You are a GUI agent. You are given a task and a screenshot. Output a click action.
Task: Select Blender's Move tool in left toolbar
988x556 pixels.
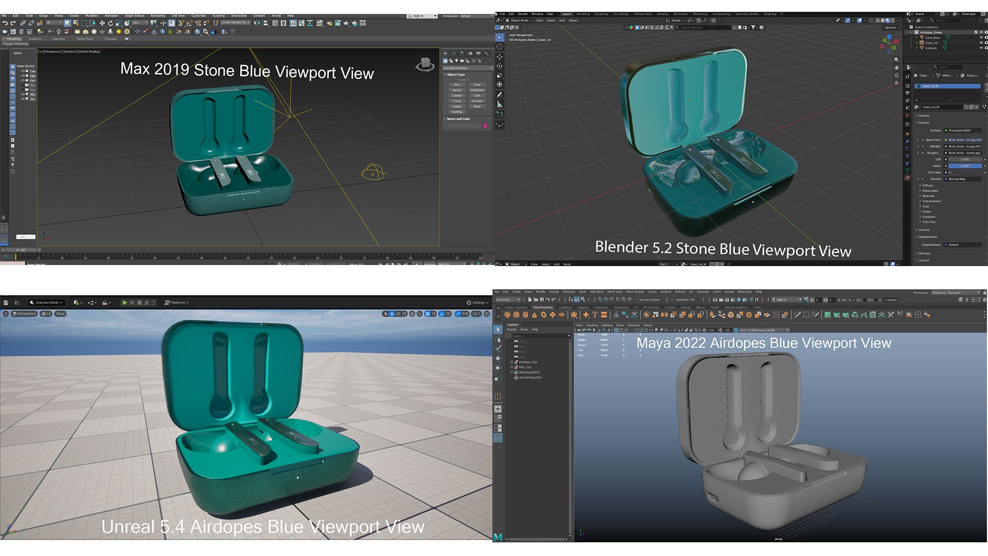click(x=499, y=57)
